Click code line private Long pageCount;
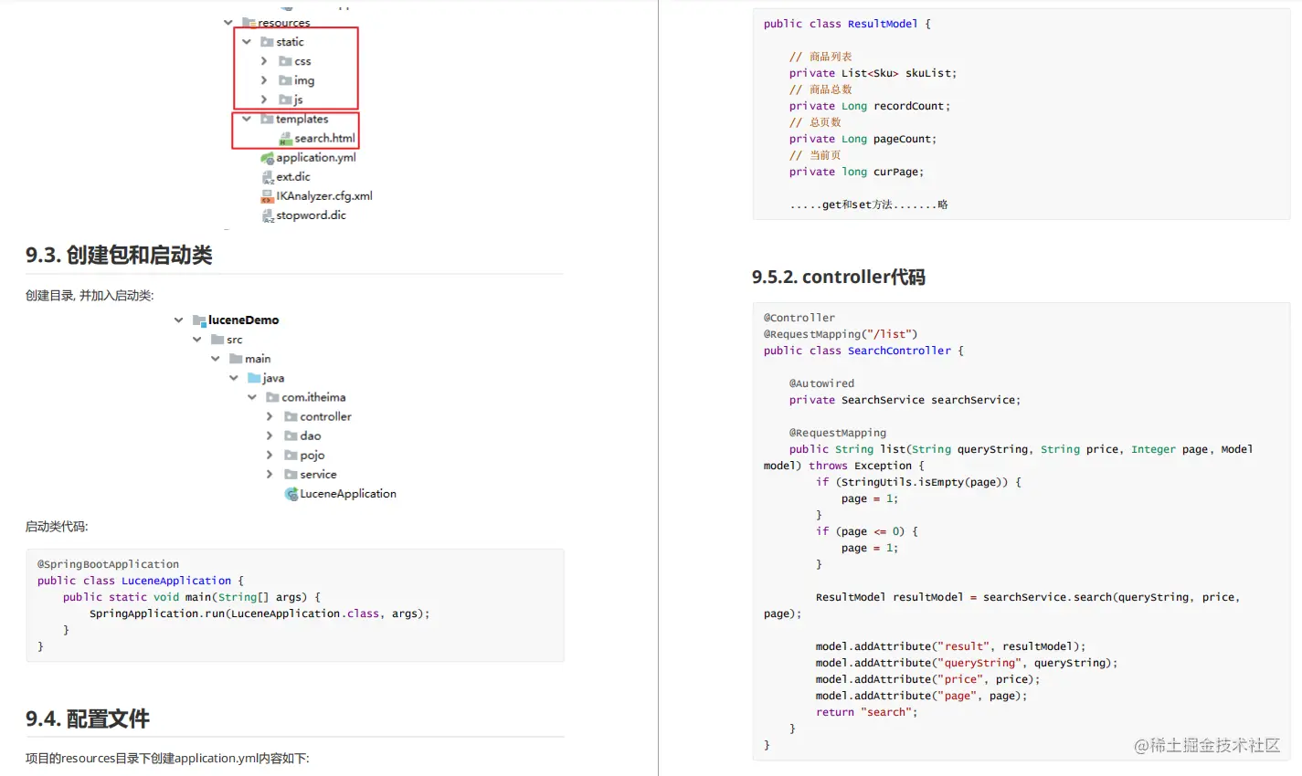Image resolution: width=1302 pixels, height=776 pixels. pyautogui.click(x=863, y=139)
